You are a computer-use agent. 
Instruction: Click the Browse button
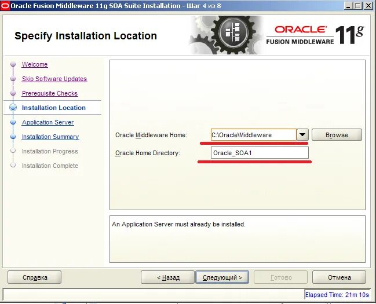tap(337, 135)
